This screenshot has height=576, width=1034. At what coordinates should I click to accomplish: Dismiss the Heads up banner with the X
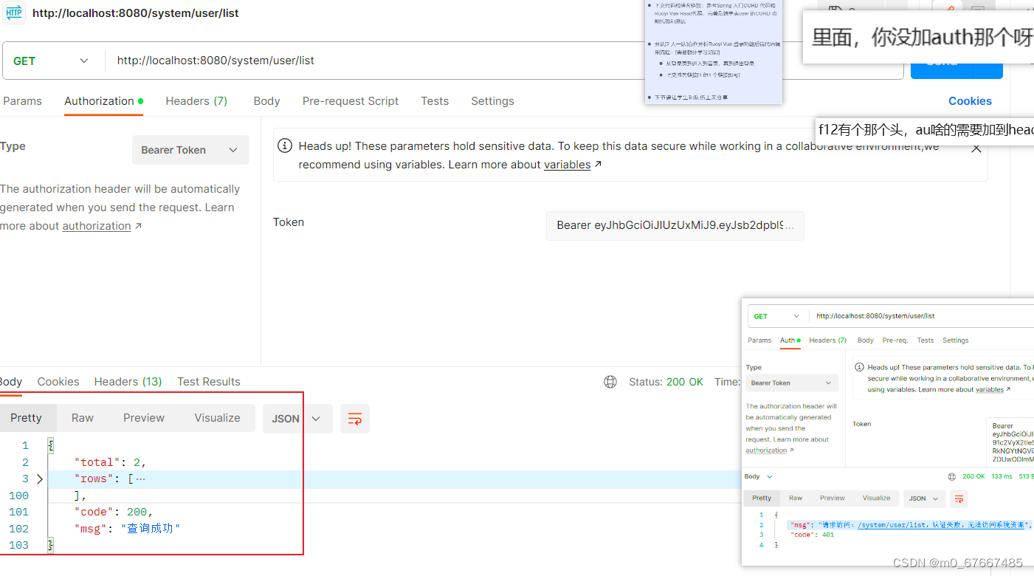coord(976,147)
